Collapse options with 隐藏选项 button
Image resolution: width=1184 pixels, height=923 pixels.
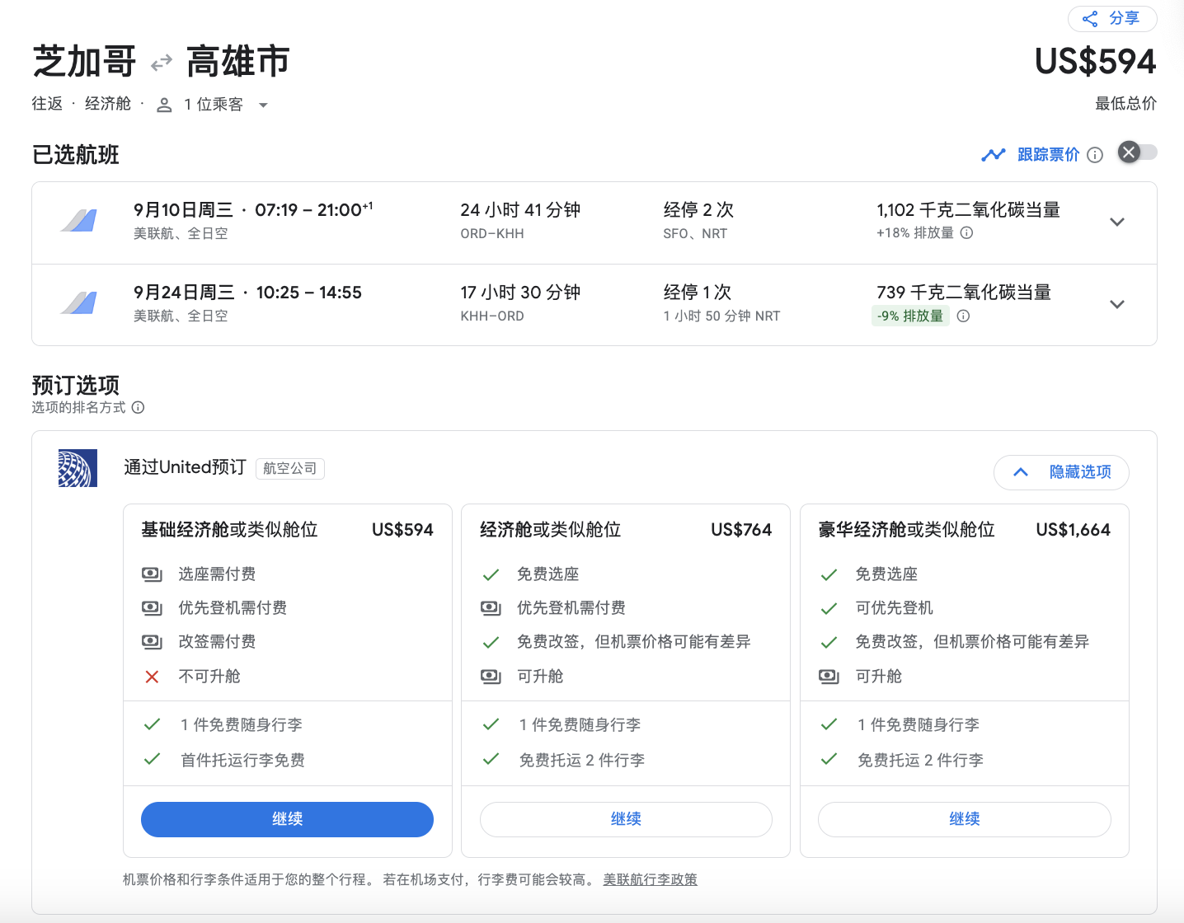(x=1061, y=473)
